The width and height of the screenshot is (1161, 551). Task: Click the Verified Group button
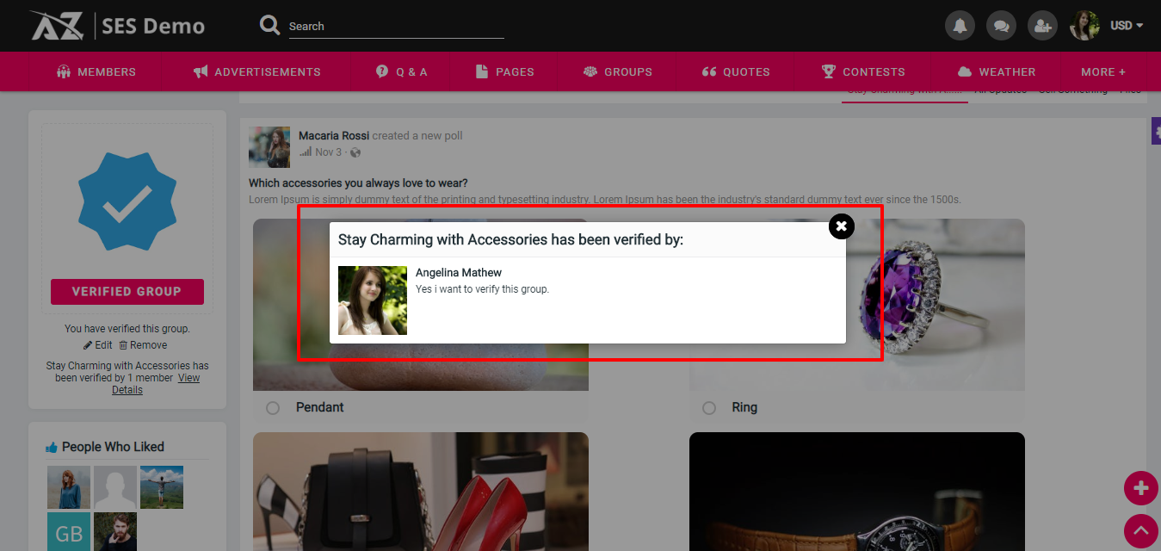pyautogui.click(x=127, y=292)
